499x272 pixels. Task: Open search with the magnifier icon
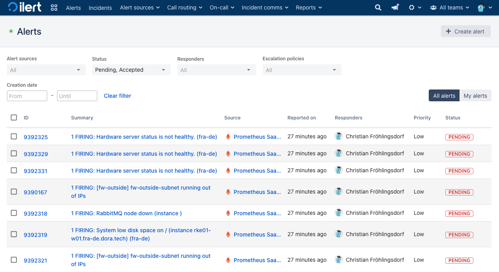pyautogui.click(x=378, y=7)
